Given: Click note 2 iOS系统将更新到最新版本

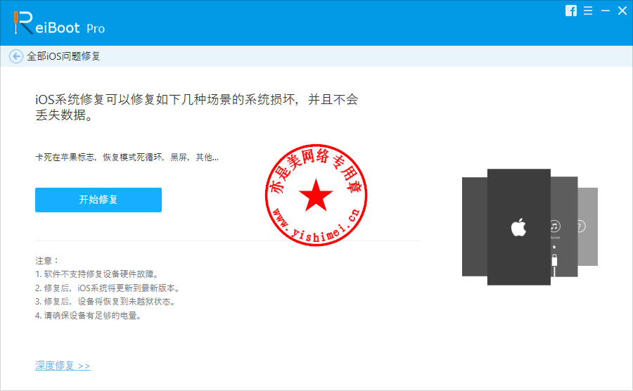Looking at the screenshot, I should 108,288.
